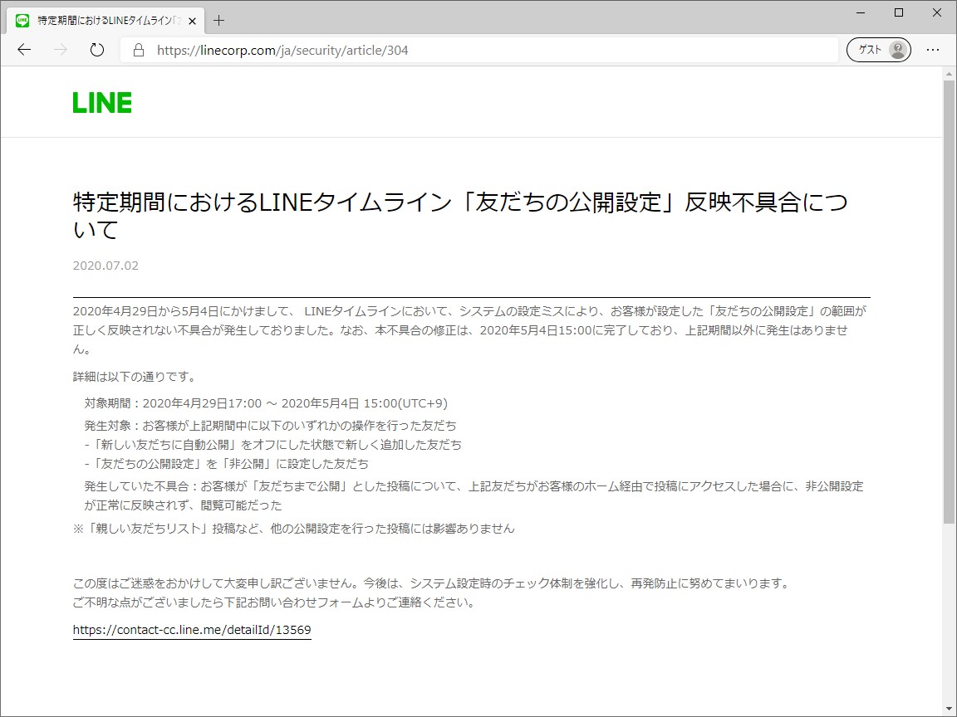Click the scrollbar down arrow

948,710
